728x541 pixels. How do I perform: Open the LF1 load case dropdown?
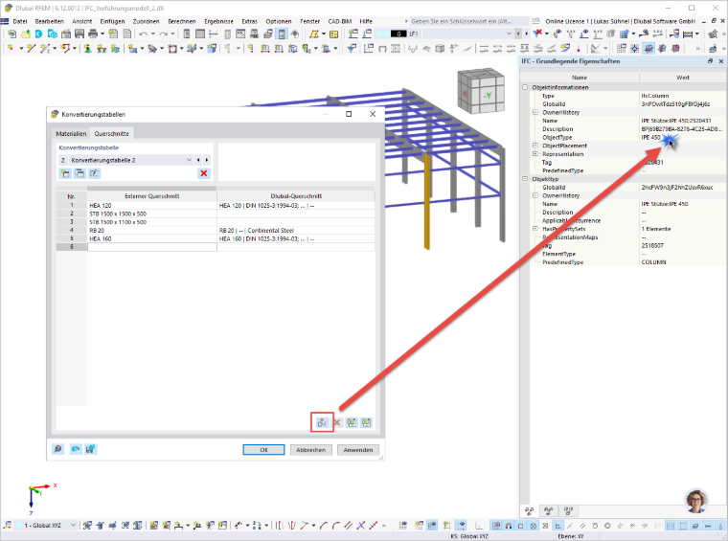coord(510,34)
